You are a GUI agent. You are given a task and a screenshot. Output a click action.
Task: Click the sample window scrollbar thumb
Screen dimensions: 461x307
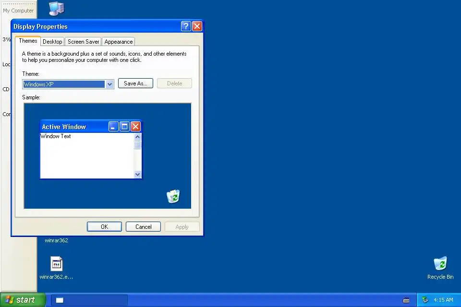[x=137, y=145]
